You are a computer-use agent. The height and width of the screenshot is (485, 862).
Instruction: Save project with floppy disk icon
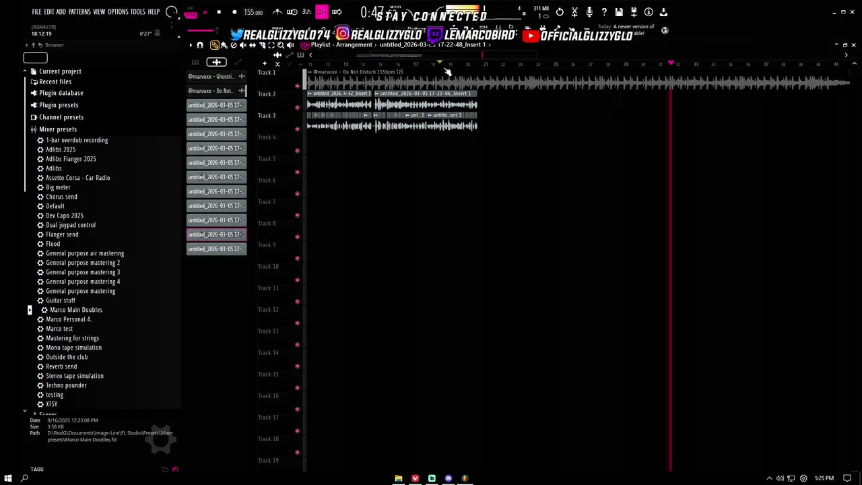tap(619, 12)
